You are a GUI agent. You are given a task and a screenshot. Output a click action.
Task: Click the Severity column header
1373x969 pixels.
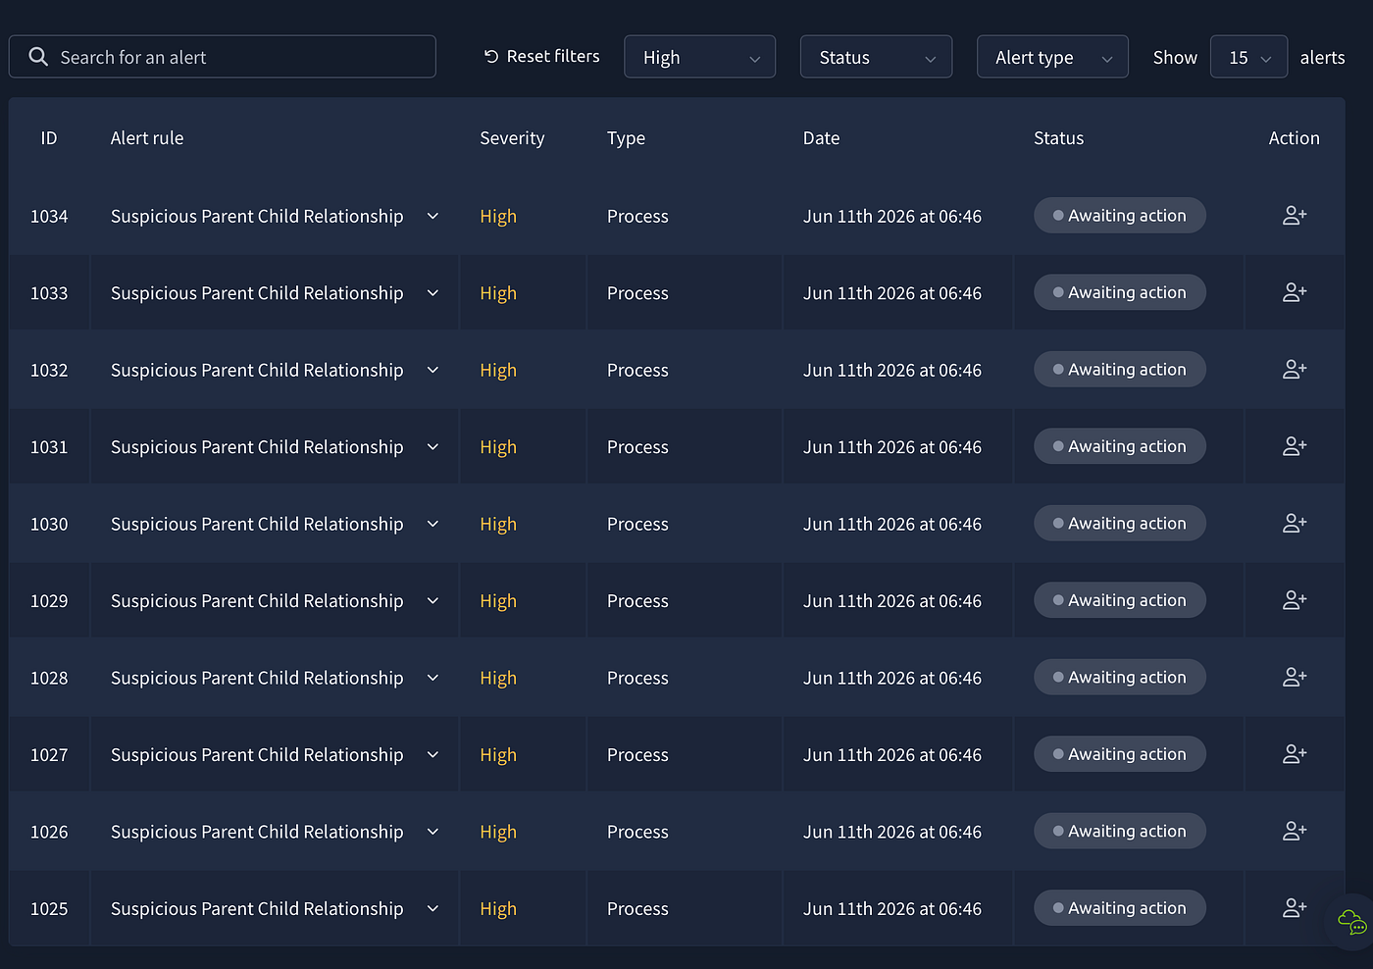(512, 138)
